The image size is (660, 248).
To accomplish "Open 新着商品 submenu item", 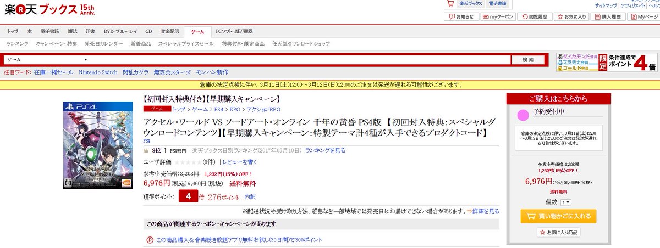I will [x=141, y=43].
